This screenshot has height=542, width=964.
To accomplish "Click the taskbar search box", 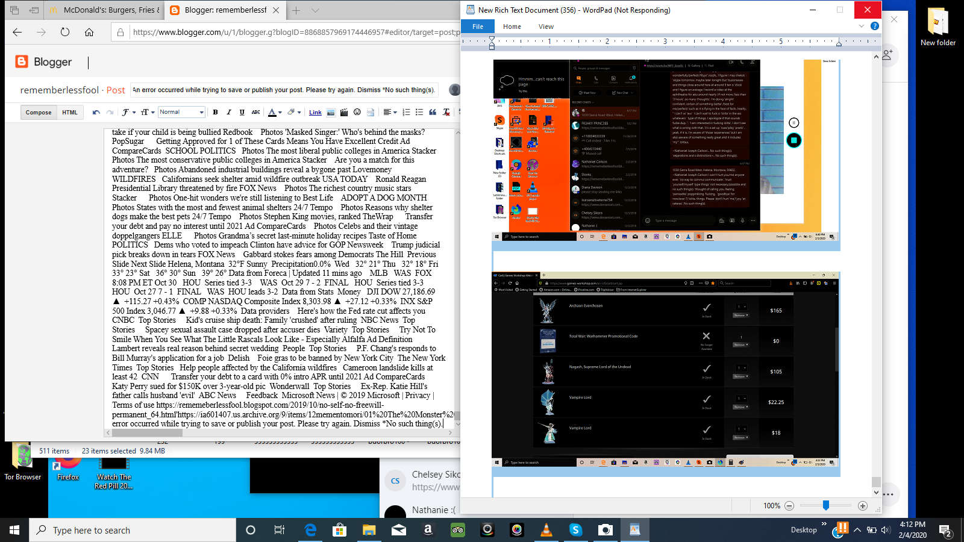I will pyautogui.click(x=133, y=530).
